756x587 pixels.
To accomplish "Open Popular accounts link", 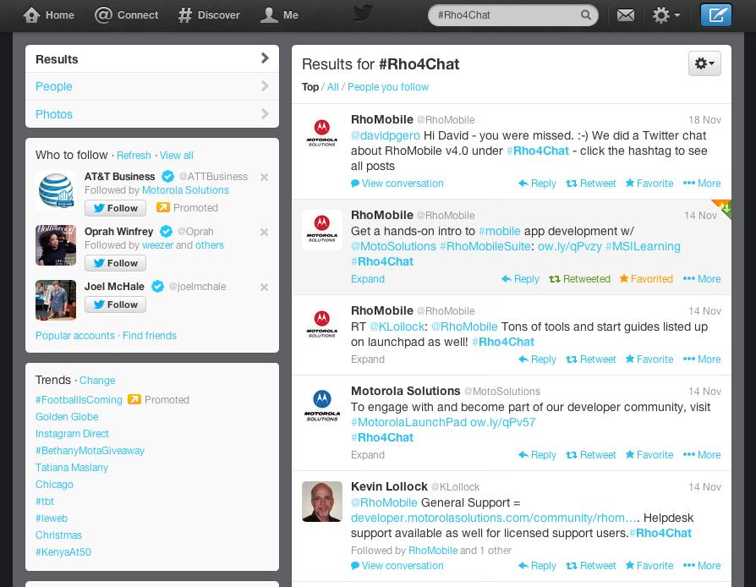I will point(75,335).
